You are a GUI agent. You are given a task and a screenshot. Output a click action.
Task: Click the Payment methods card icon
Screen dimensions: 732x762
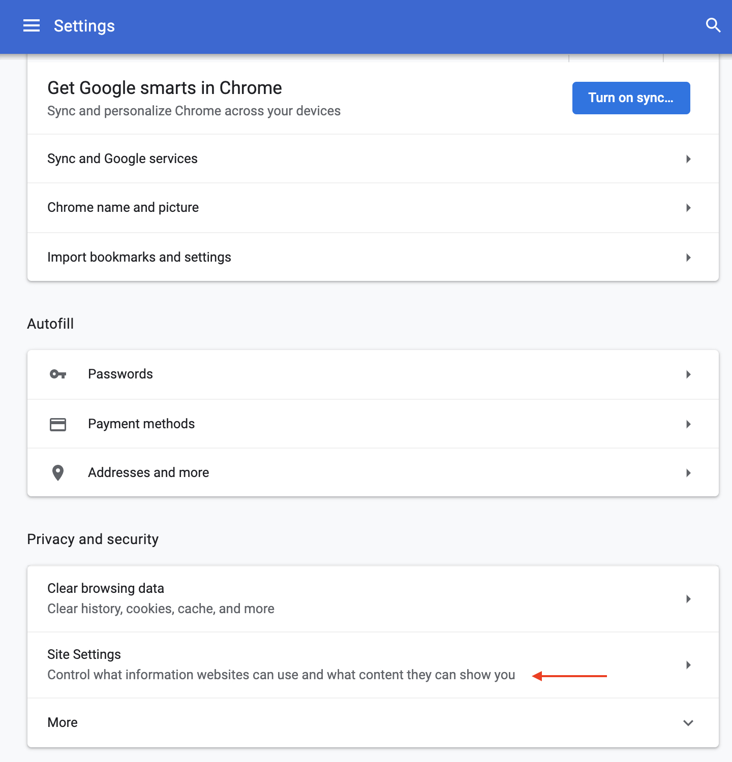tap(58, 424)
